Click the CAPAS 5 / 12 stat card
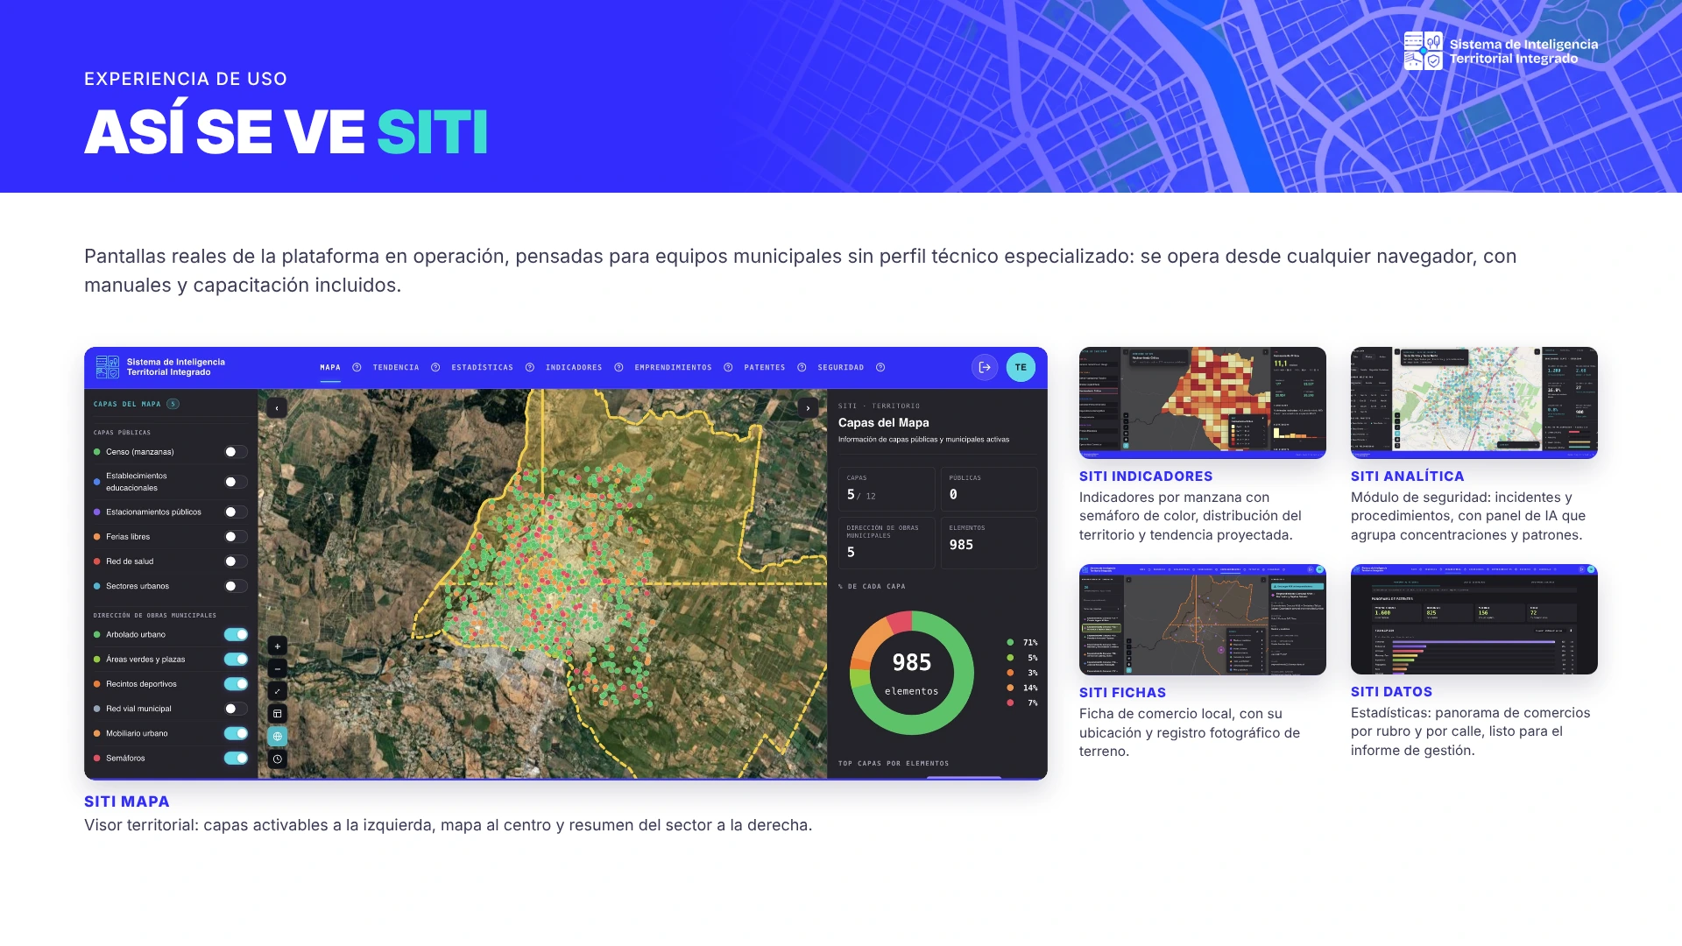The width and height of the screenshot is (1682, 946). tap(887, 489)
